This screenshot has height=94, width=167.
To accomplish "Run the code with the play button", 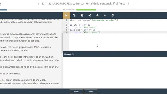I will coord(66,15).
